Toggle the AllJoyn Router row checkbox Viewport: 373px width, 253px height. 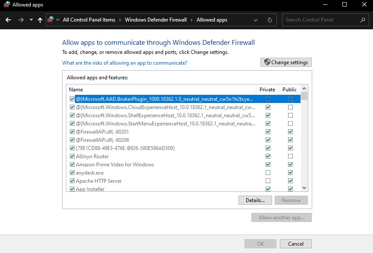72,156
